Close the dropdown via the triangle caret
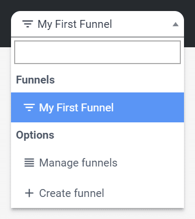195x219 pixels. (x=176, y=24)
